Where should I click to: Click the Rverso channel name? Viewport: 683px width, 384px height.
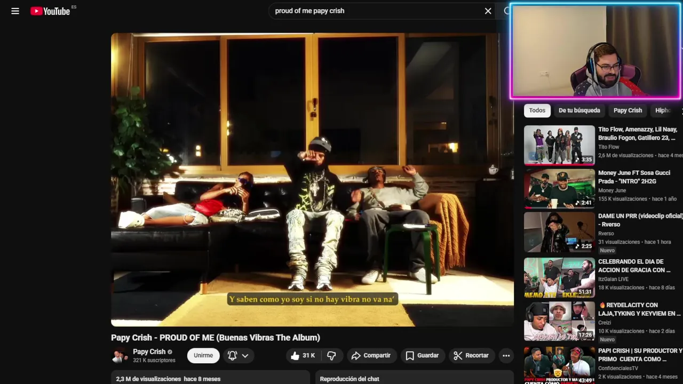pyautogui.click(x=606, y=234)
